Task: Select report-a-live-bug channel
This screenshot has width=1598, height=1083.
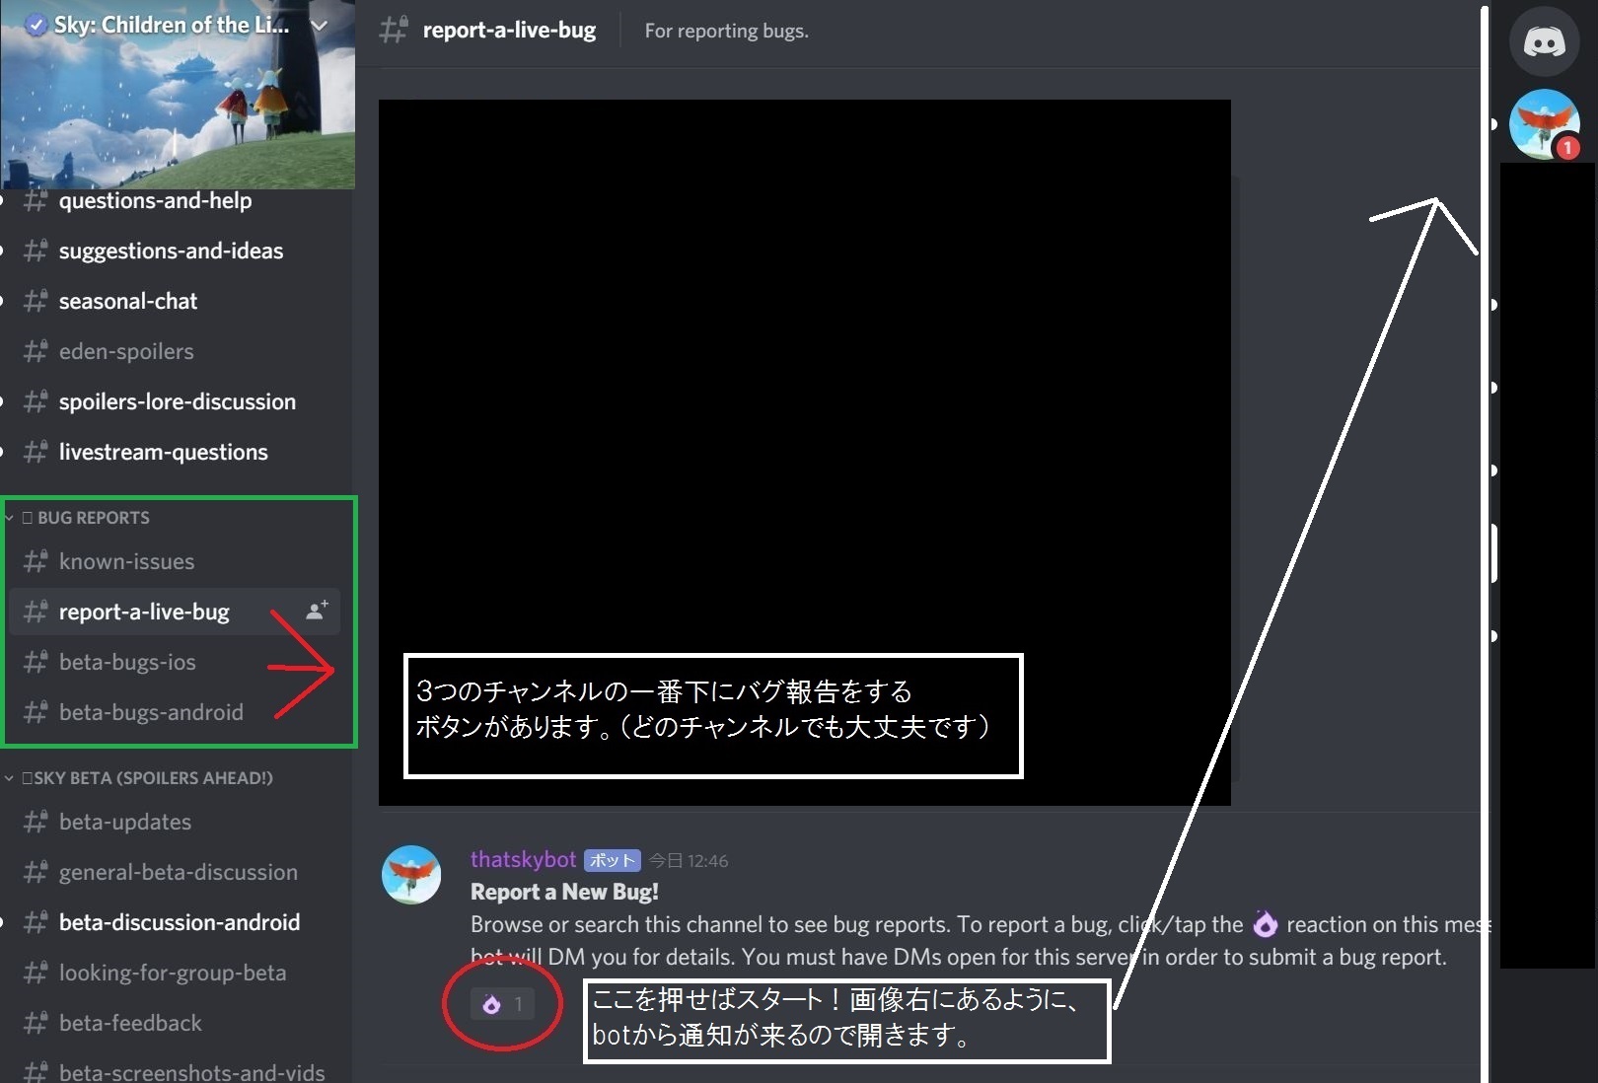Action: pos(176,612)
